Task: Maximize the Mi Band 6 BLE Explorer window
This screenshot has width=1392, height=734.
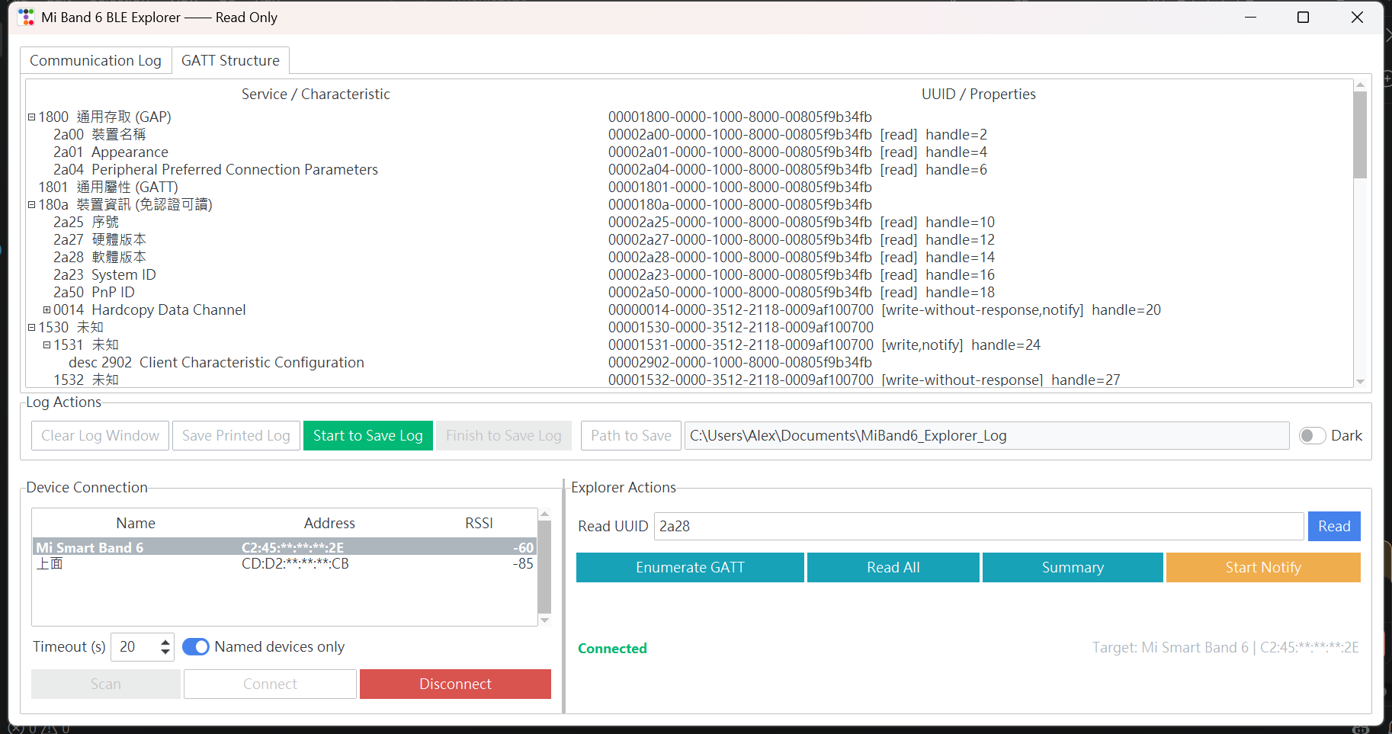Action: coord(1303,17)
